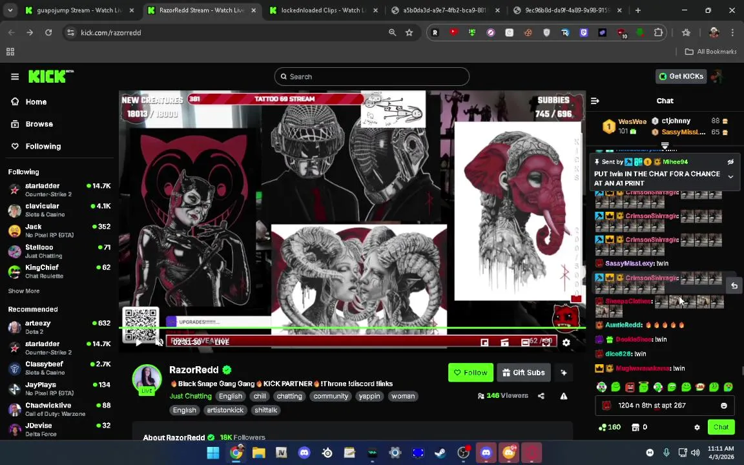Open video settings gear in the player
Viewport: 744px width, 465px height.
566,342
